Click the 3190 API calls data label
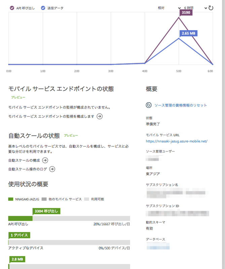Screen dimensions: 225x269 (186, 12)
